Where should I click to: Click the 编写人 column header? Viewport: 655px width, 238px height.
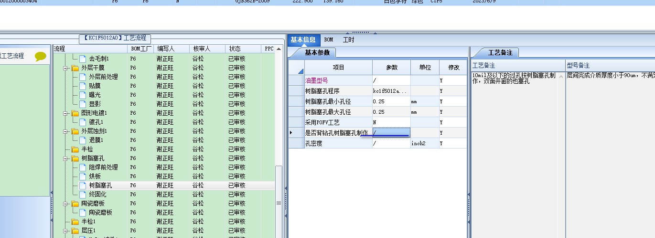click(171, 49)
